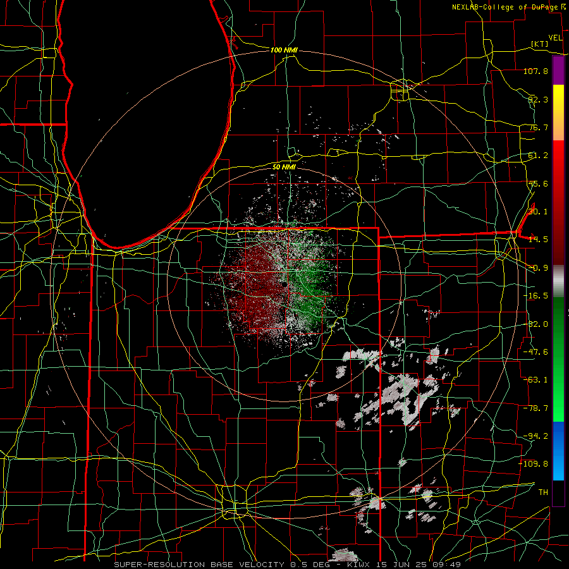Pick the black TH segment of color bar
569x569 pixels.
coord(558,493)
